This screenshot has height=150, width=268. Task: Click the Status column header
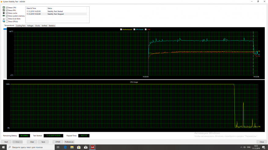pyautogui.click(x=67, y=8)
